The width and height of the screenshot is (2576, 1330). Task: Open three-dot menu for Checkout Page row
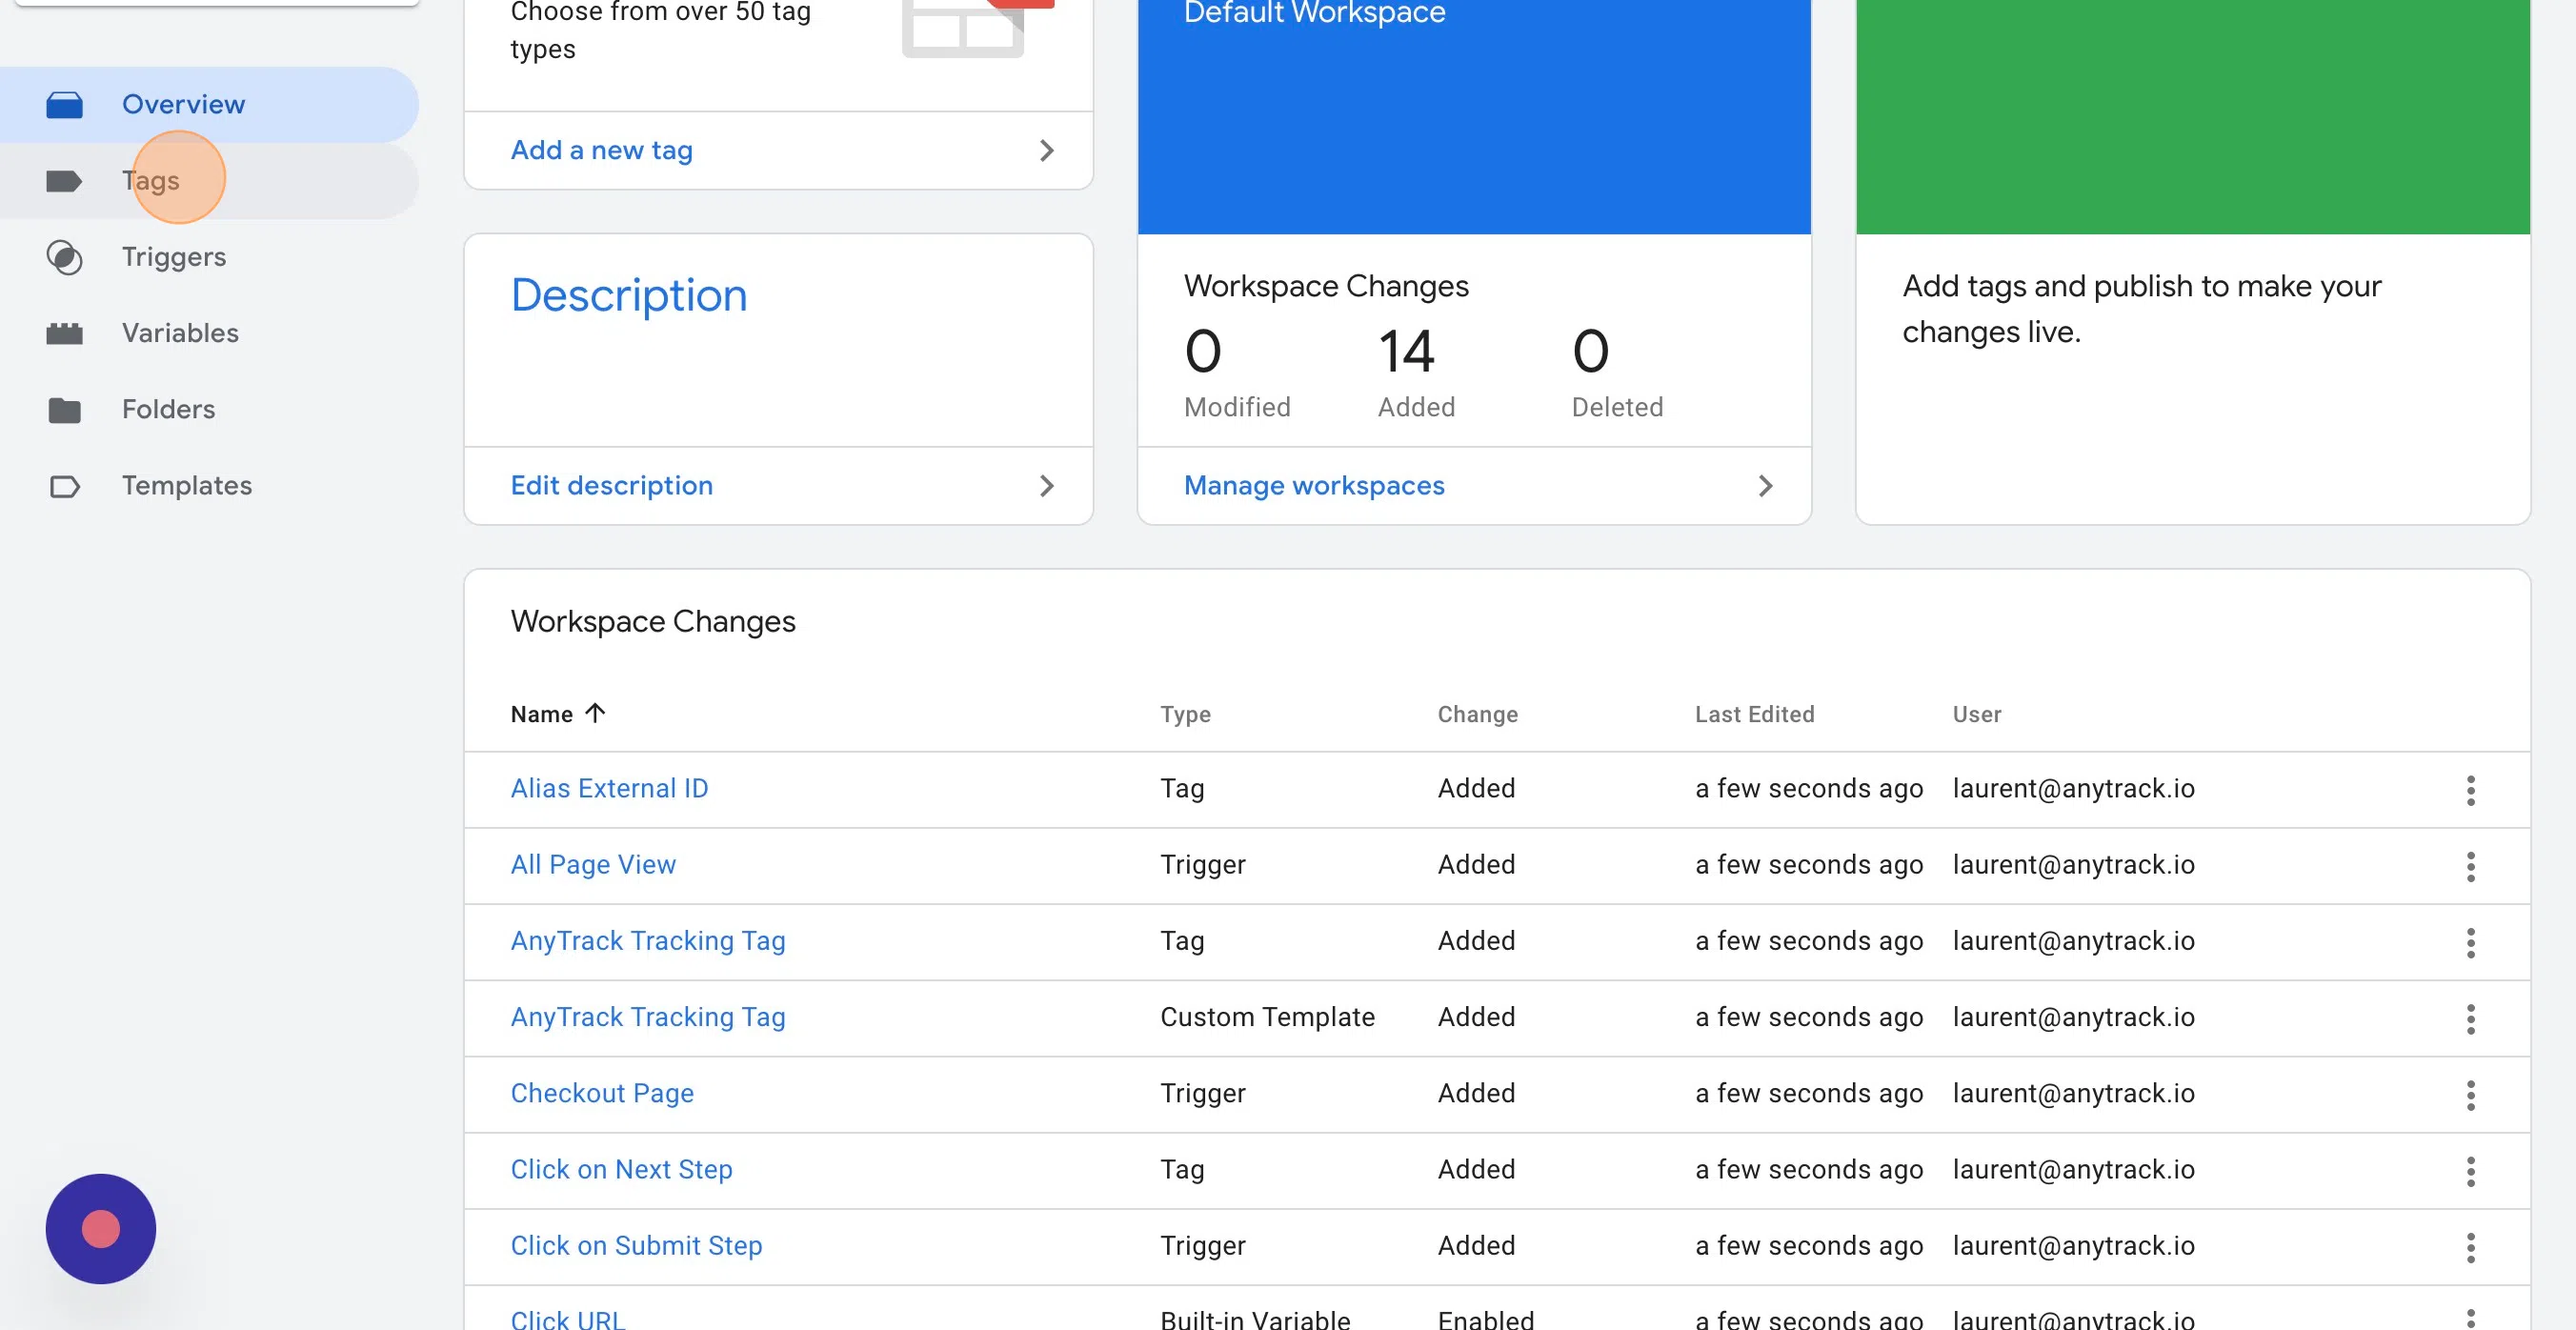(x=2470, y=1095)
